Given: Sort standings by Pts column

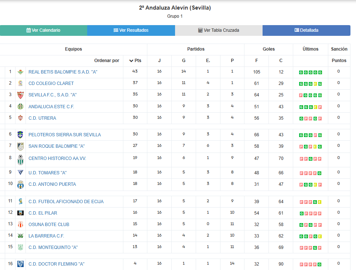Looking at the screenshot, I should coord(135,61).
